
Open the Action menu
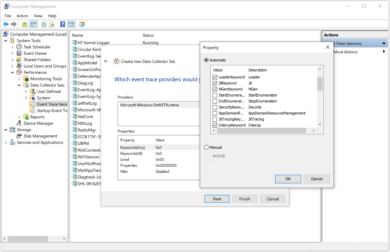[x=22, y=16]
